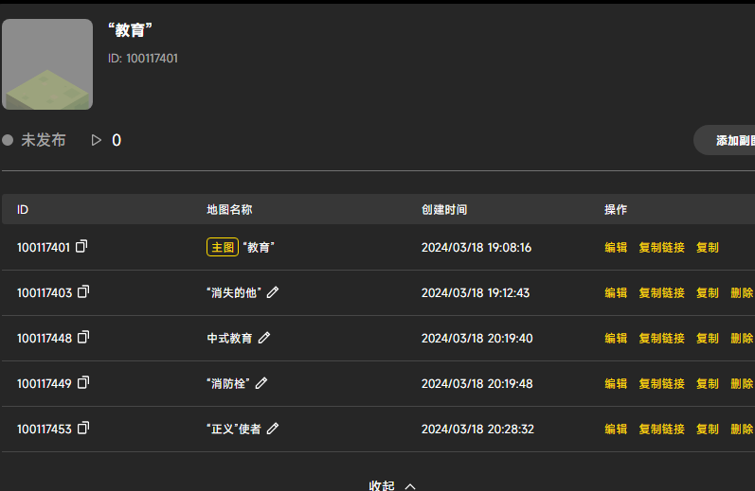Click the page title "教育"

click(x=130, y=30)
